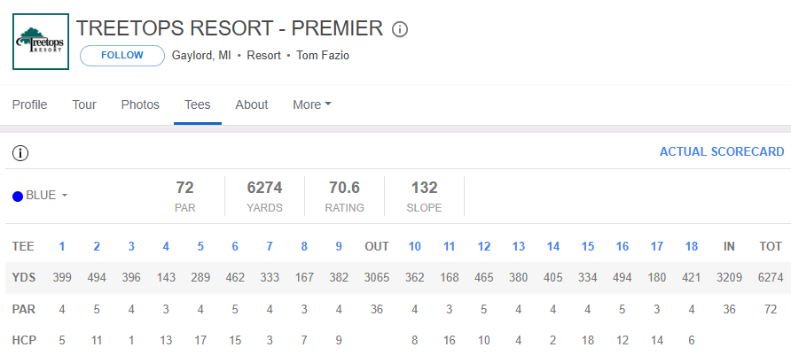This screenshot has height=363, width=791.
Task: Select the 3065 OUT yardage cell
Action: click(x=377, y=277)
